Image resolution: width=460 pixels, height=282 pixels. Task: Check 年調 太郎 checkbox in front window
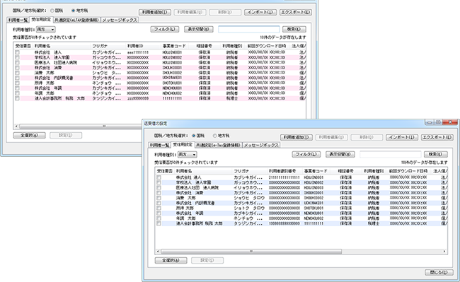pos(159,218)
